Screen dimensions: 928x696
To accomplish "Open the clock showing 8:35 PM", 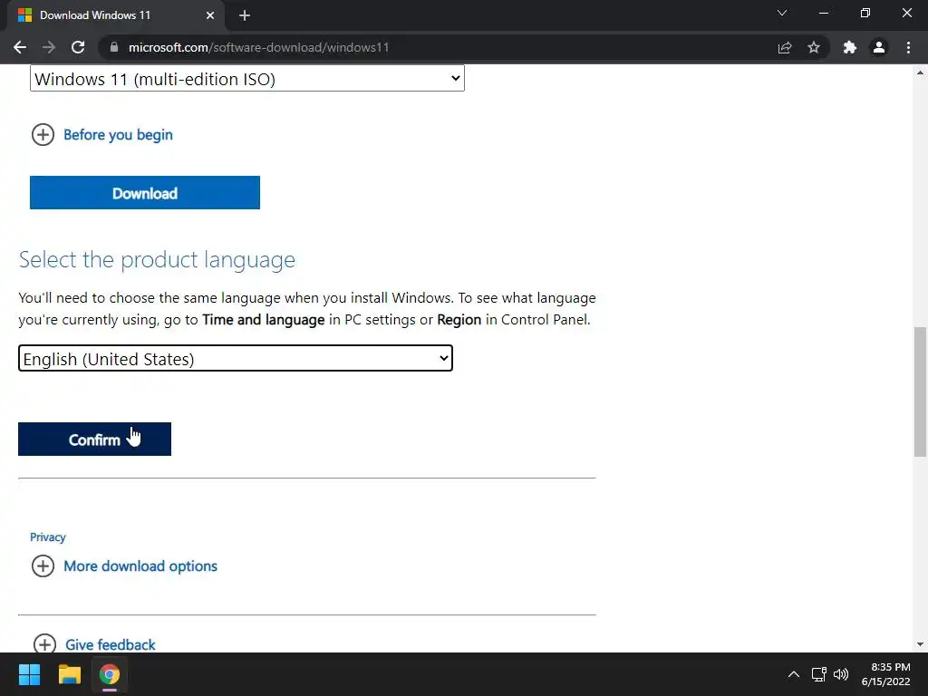I will 886,674.
